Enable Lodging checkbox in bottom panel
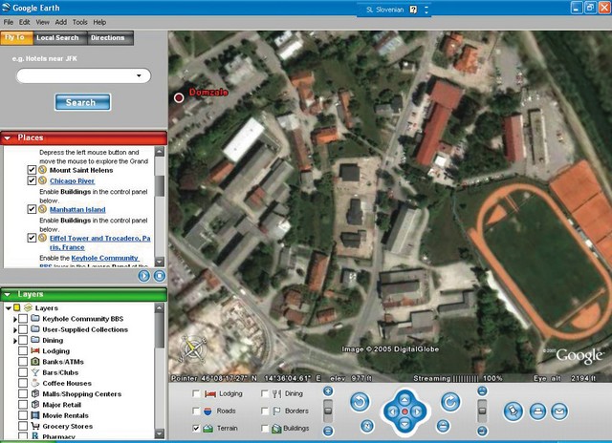This screenshot has width=612, height=443. click(196, 394)
